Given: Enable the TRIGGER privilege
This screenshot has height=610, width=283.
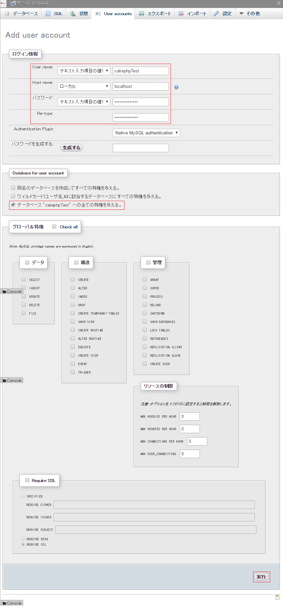Looking at the screenshot, I should 73,372.
